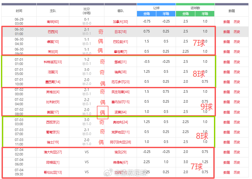Open away team 塞内加尔[15] link
This screenshot has height=179, width=252.
point(121,102)
